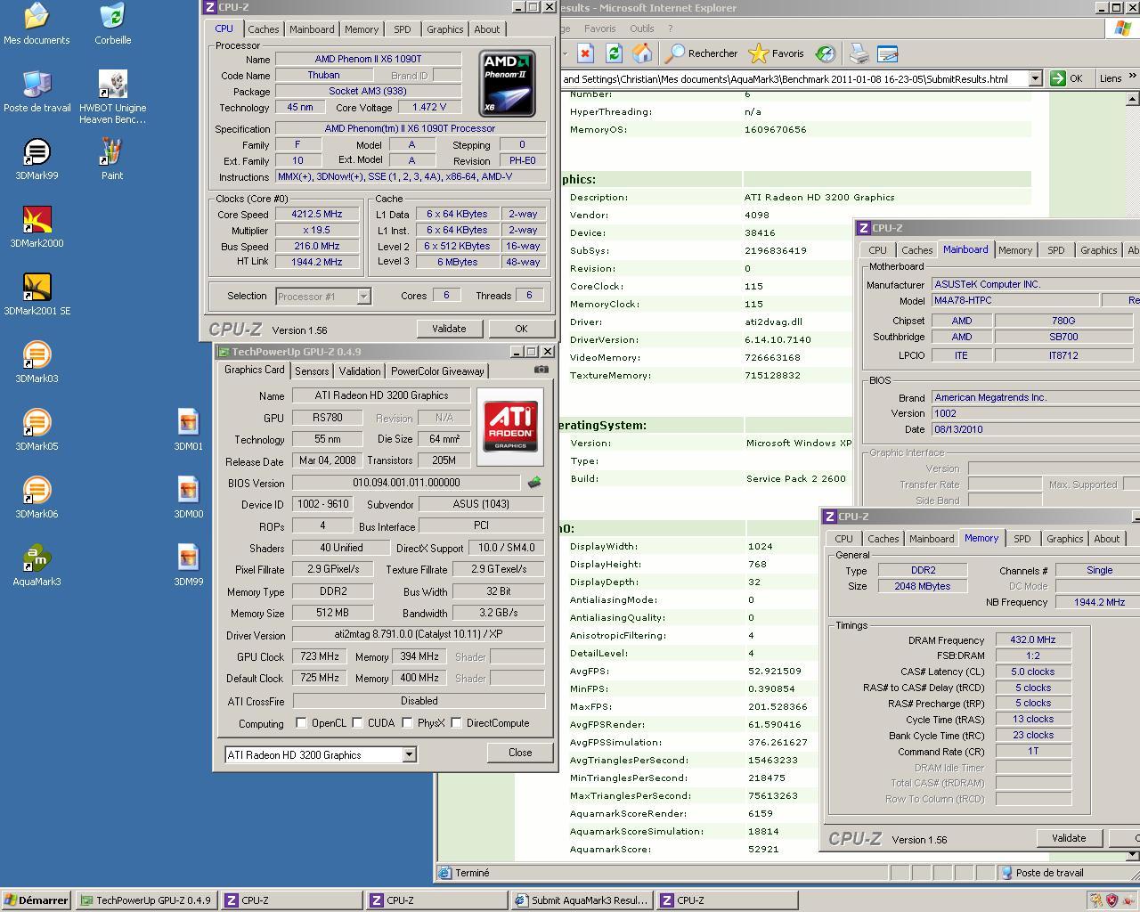This screenshot has height=912, width=1140.
Task: Click GPU-Z BIOS save chip icon
Action: click(534, 483)
